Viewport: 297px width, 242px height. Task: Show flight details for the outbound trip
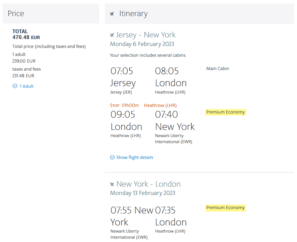[135, 158]
